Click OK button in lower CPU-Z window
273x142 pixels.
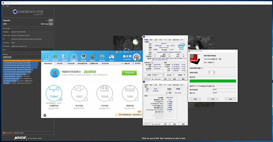(183, 124)
